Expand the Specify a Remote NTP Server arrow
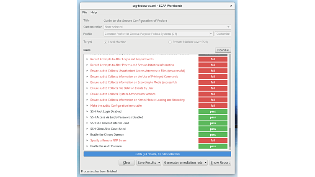The height and width of the screenshot is (177, 315). pos(87,141)
